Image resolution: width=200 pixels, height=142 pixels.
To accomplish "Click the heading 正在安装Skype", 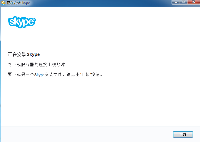I will tap(24, 54).
